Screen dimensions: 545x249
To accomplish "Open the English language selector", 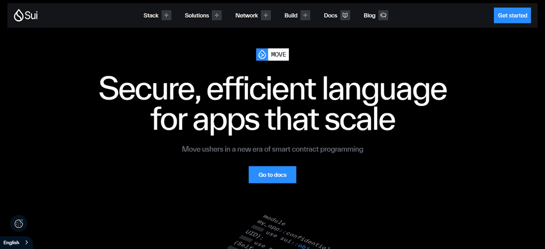I will (16, 243).
